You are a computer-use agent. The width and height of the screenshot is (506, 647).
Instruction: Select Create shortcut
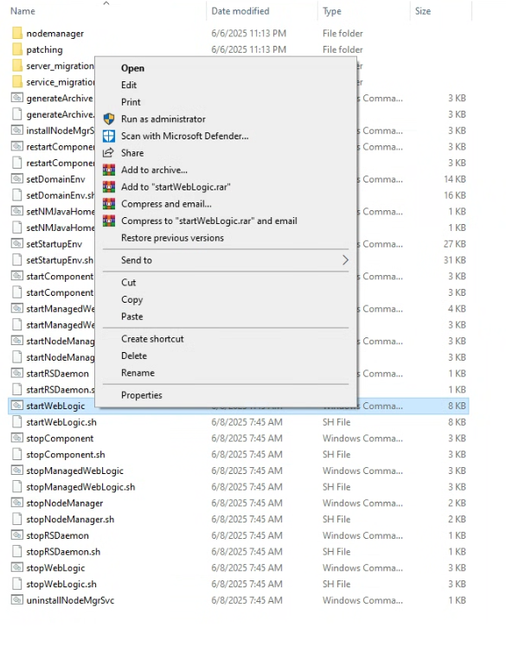coord(152,339)
